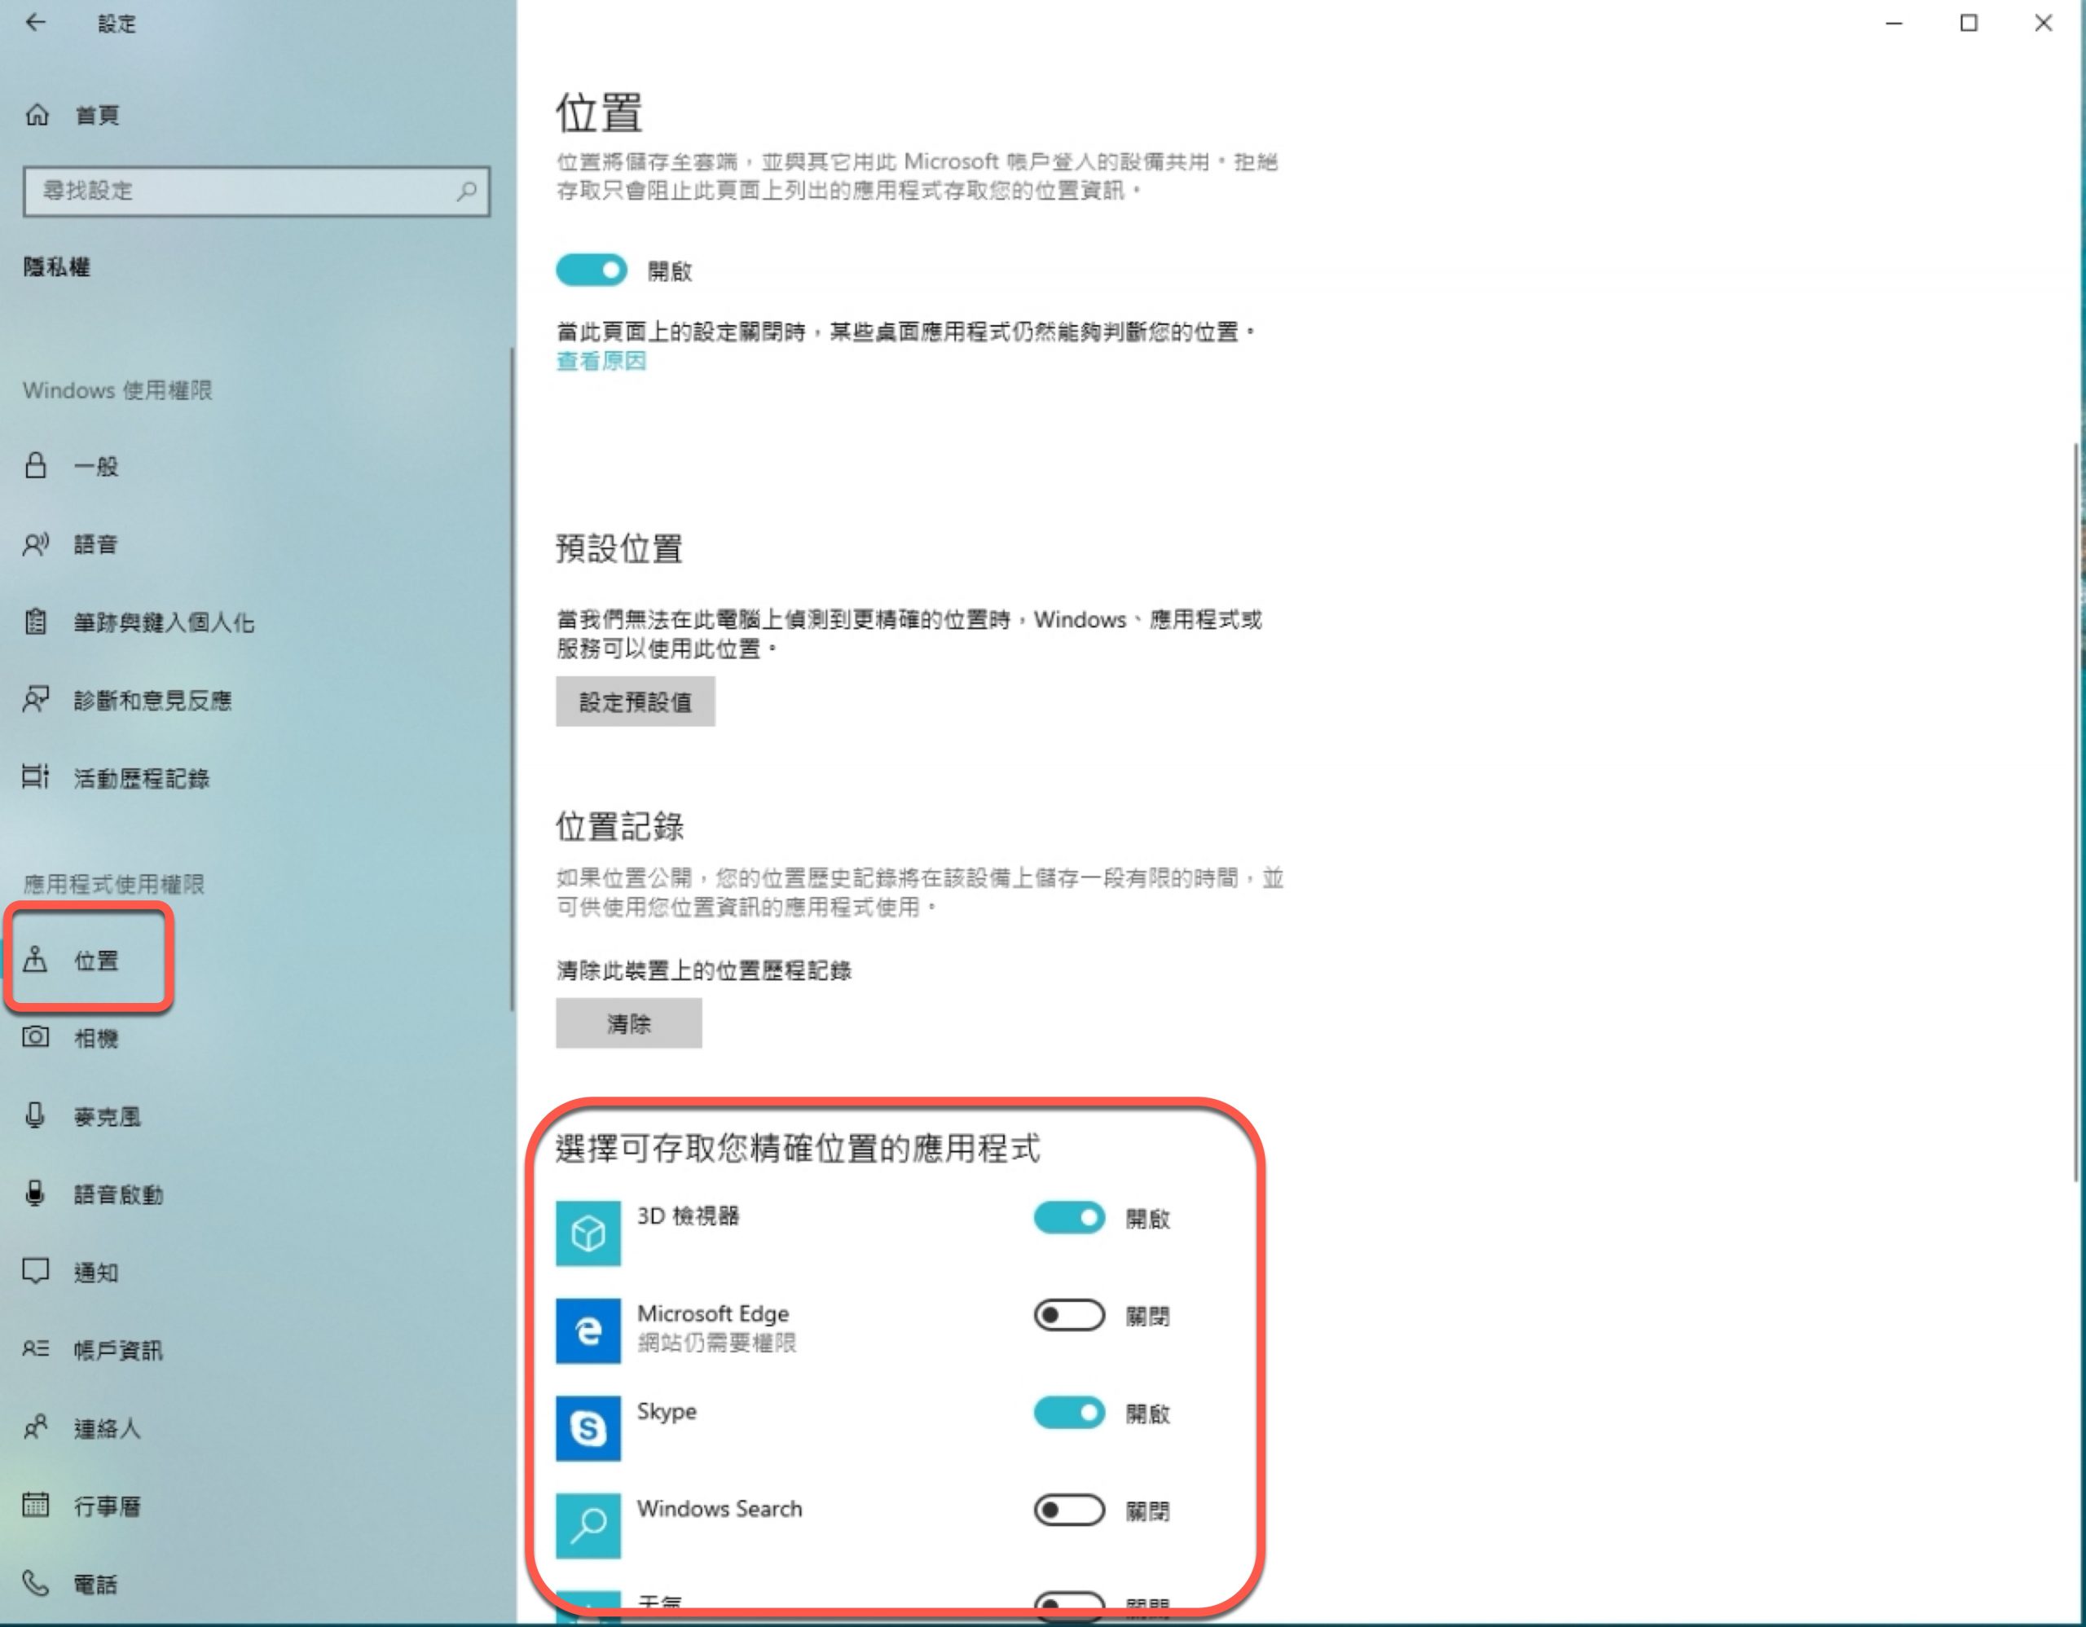
Task: Click the back arrow icon
Action: click(x=35, y=22)
